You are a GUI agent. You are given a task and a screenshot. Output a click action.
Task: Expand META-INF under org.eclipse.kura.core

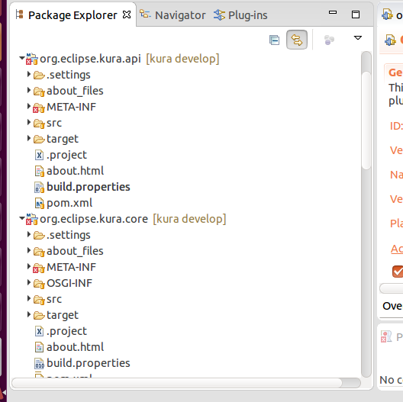coord(29,266)
